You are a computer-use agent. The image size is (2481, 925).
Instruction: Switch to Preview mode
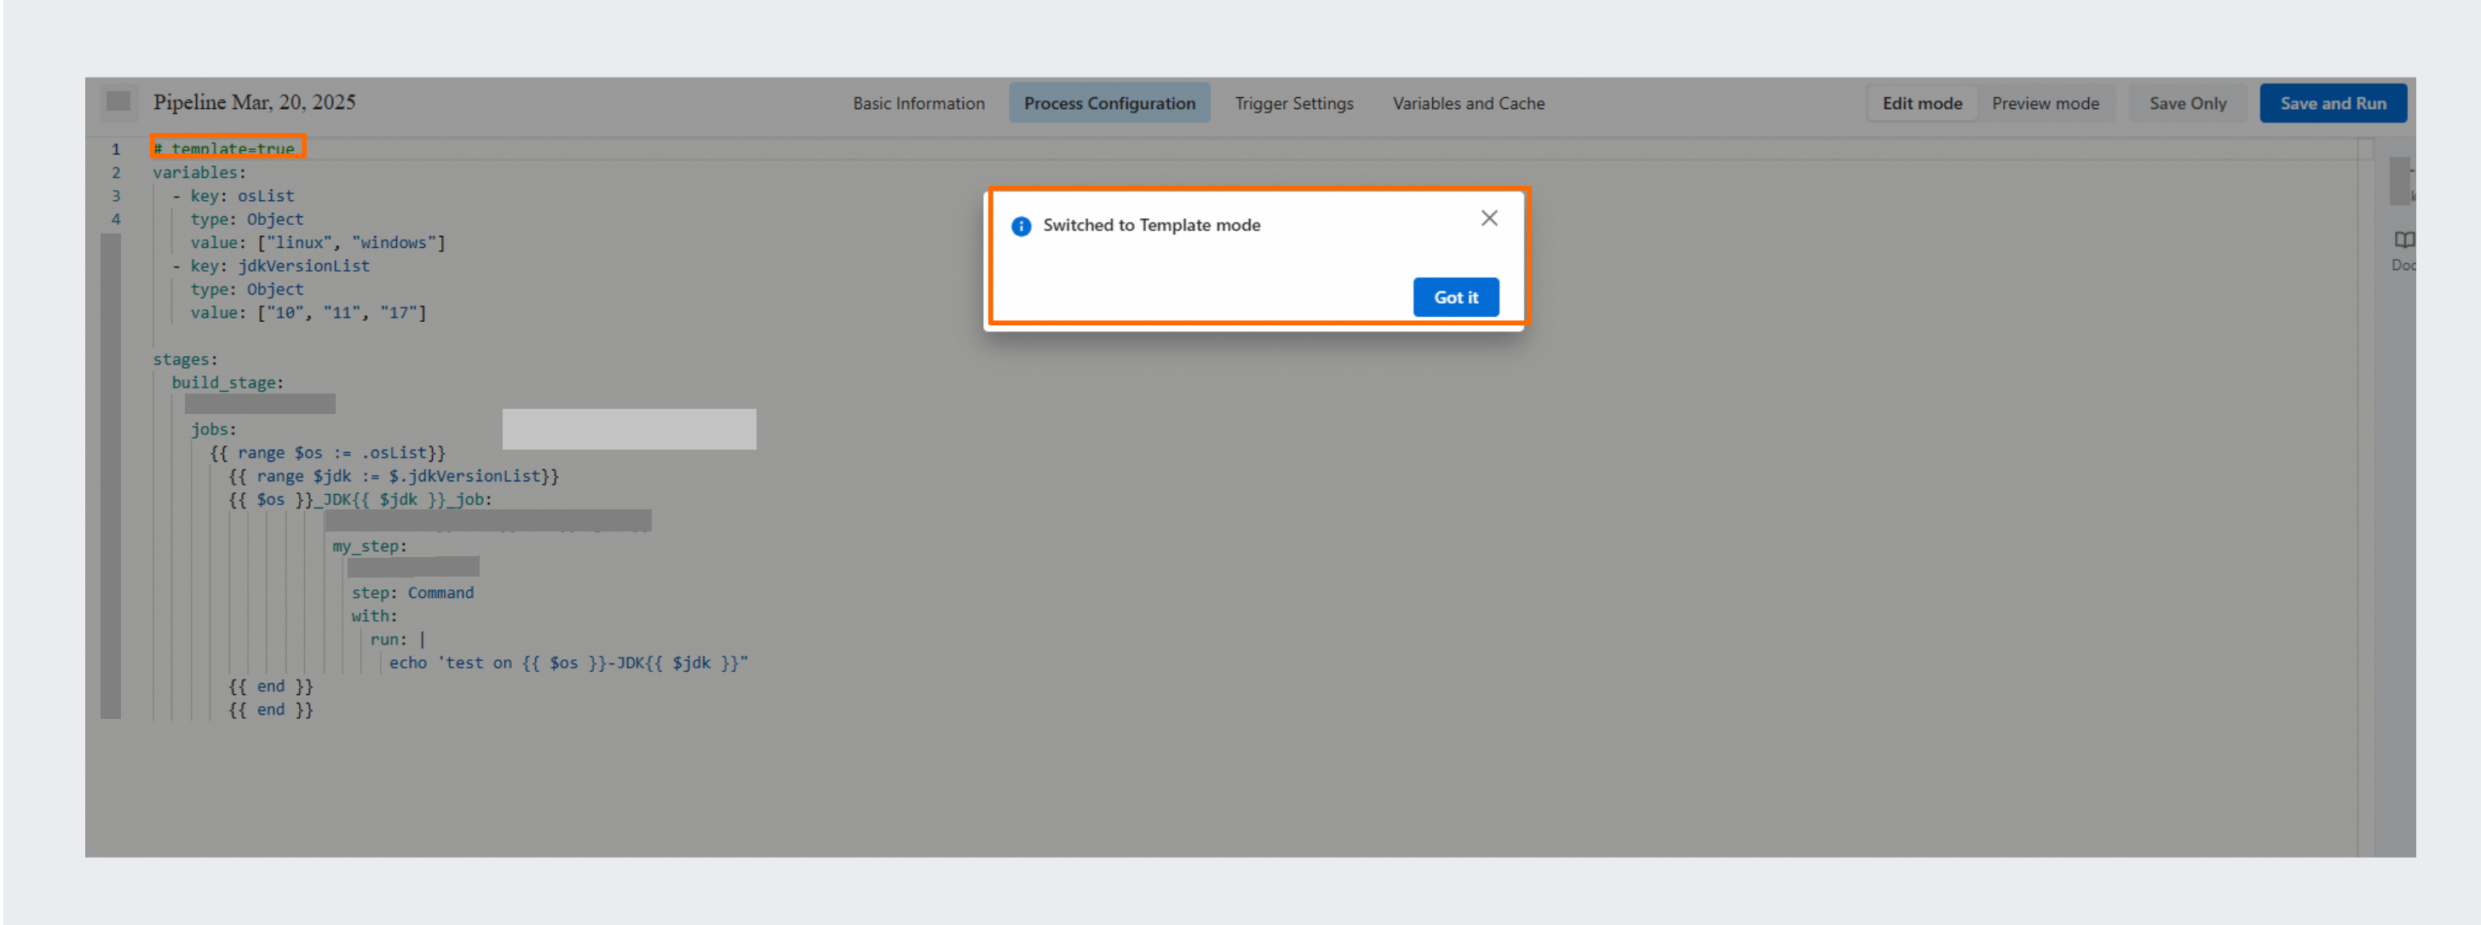click(2046, 103)
